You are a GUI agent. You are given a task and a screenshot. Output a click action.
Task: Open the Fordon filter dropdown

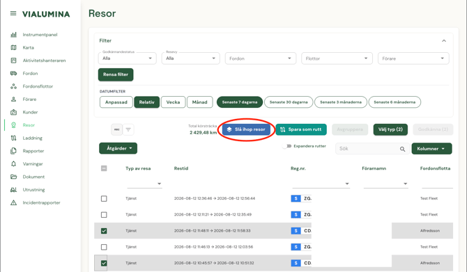[x=261, y=58]
